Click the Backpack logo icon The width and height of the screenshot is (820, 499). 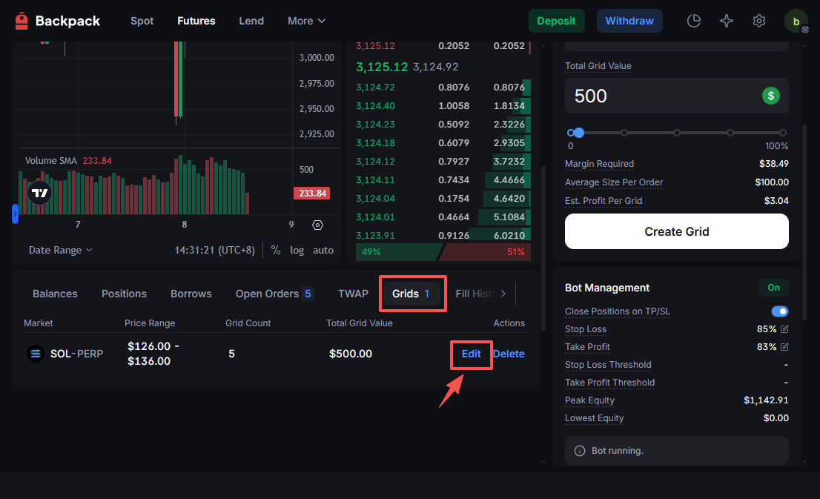click(22, 21)
